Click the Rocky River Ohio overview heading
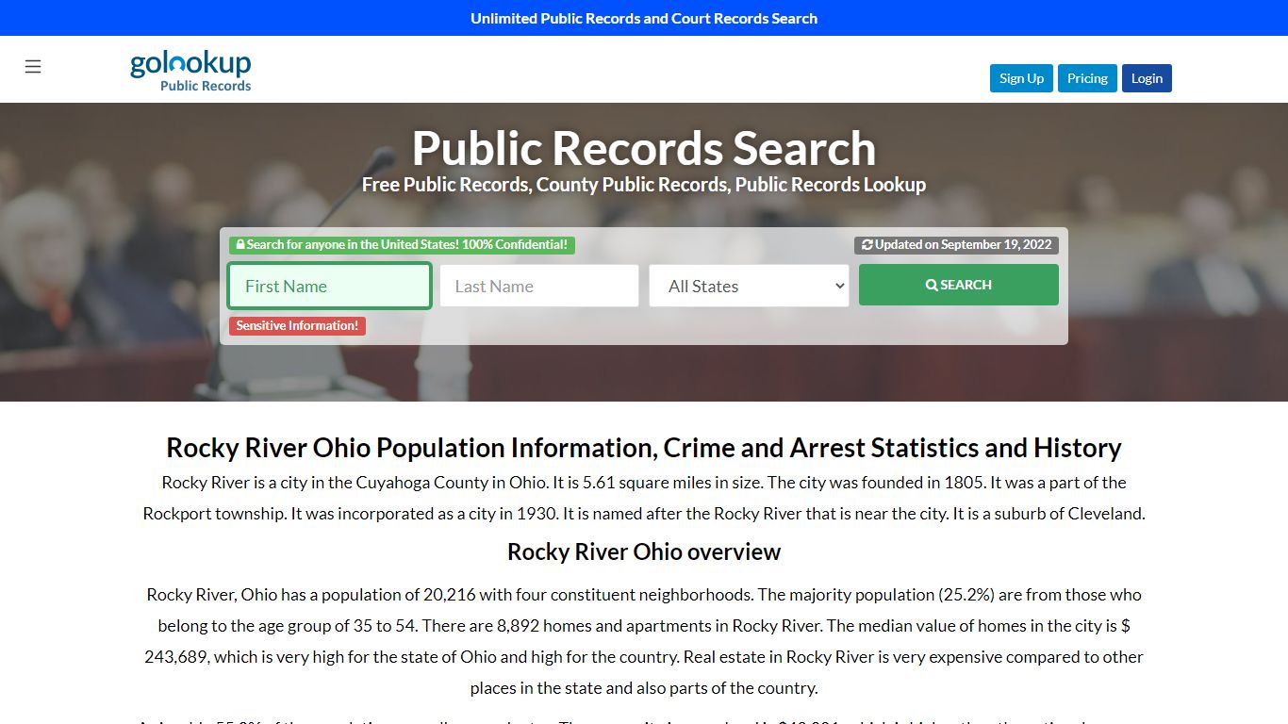Image resolution: width=1288 pixels, height=724 pixels. (644, 551)
